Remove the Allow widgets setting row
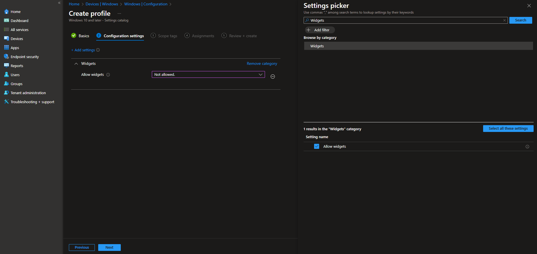The width and height of the screenshot is (537, 254). 273,76
